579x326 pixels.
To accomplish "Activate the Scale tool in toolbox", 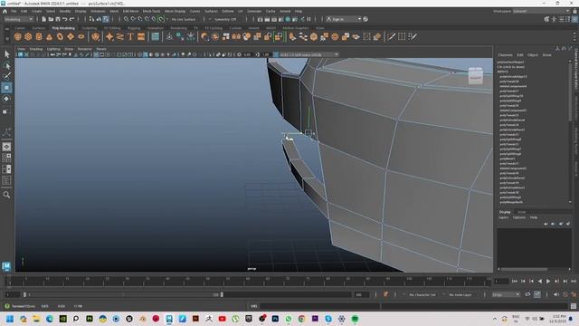I will point(5,111).
